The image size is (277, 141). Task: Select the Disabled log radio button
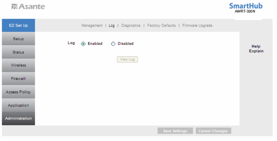click(x=113, y=44)
